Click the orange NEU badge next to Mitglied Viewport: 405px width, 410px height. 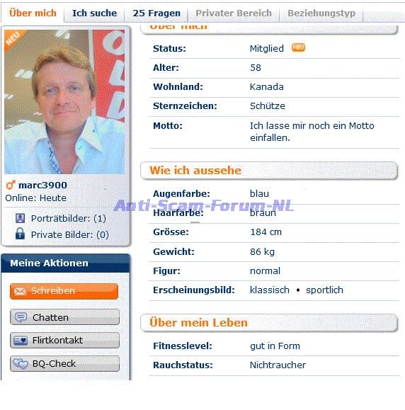[298, 47]
